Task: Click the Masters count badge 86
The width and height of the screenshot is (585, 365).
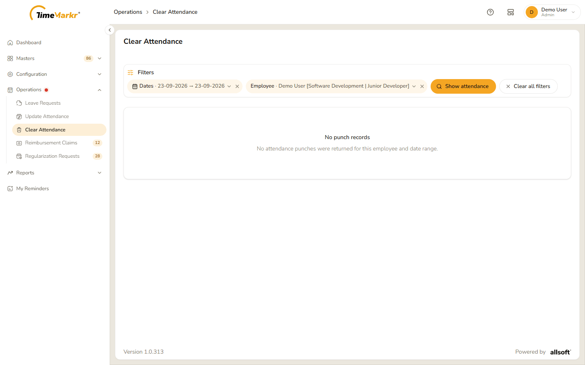Action: pos(89,58)
